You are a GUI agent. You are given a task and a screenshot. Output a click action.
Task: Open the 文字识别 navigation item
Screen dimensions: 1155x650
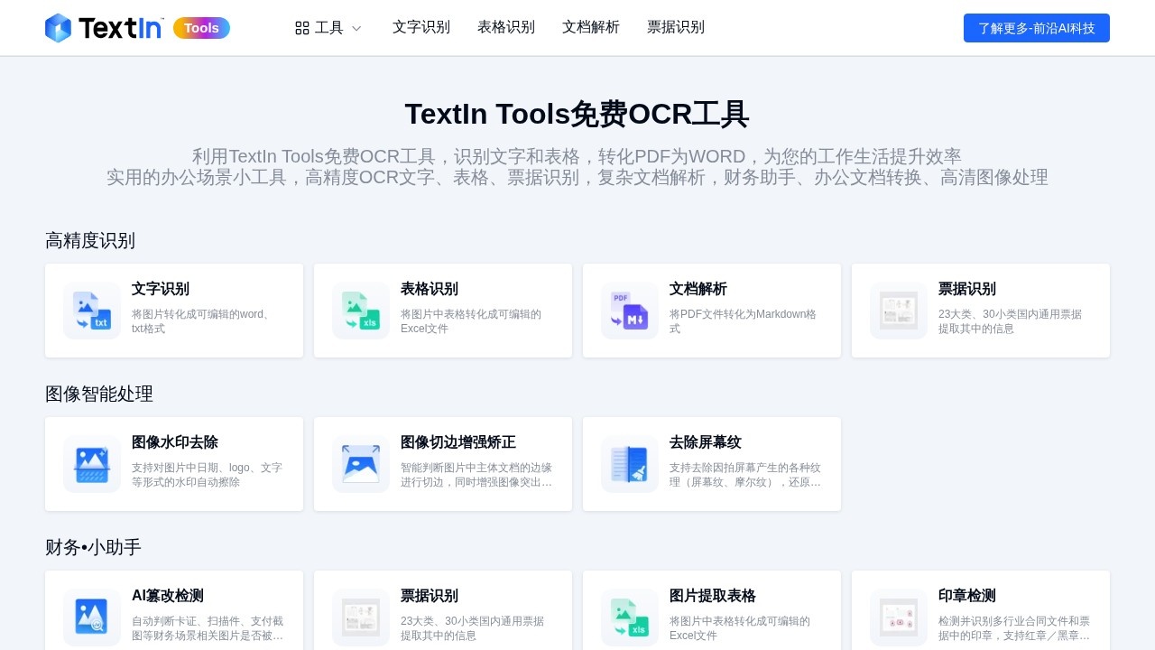(x=421, y=27)
